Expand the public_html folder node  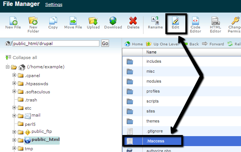click(14, 140)
